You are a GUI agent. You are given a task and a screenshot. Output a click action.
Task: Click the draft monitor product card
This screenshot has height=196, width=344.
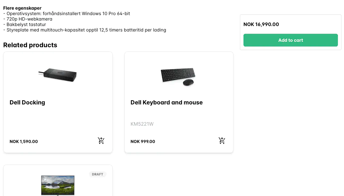click(58, 180)
